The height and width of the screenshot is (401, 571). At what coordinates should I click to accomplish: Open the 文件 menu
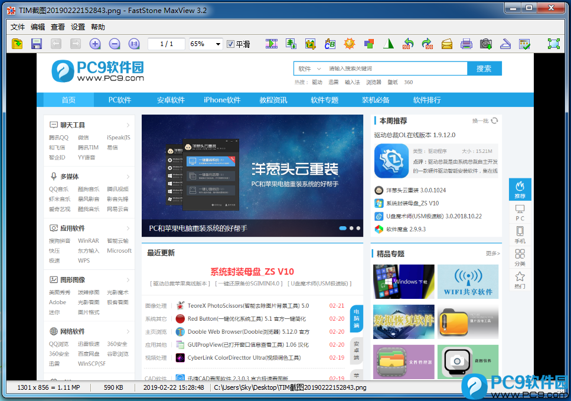[18, 27]
